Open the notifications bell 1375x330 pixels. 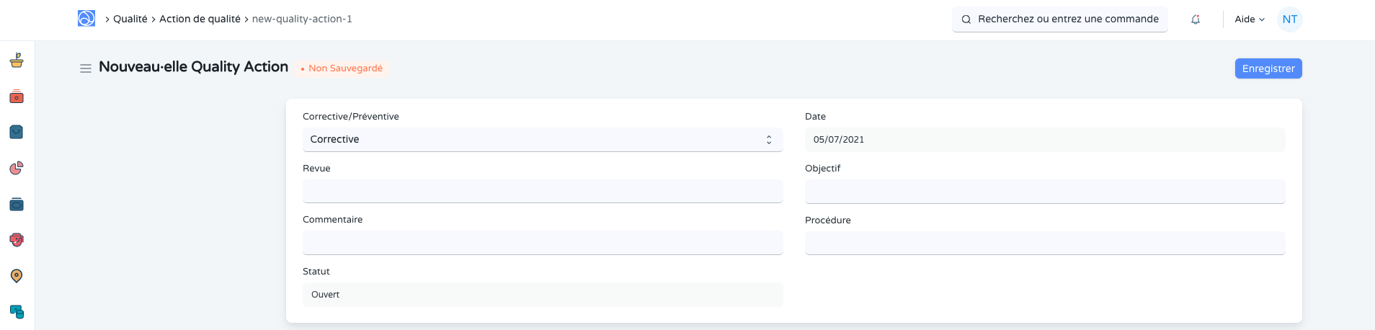click(1196, 19)
